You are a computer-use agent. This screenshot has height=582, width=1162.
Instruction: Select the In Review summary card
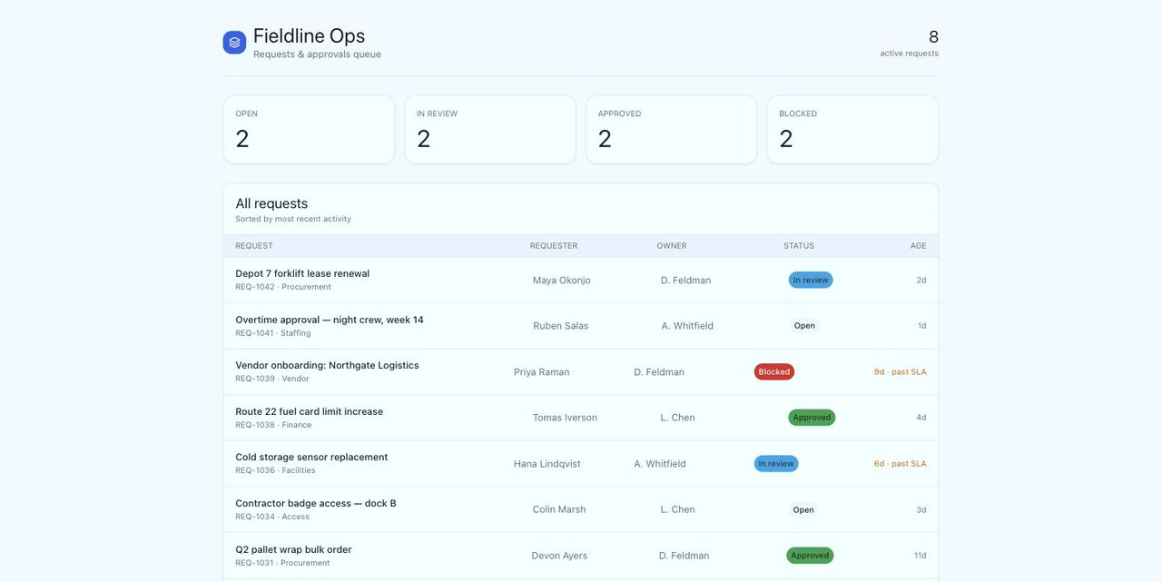pos(490,130)
